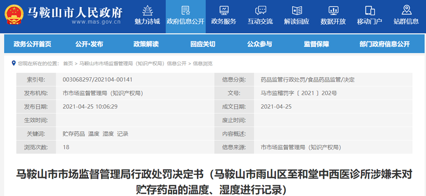
Task: Click the 信息来源 value 市市场监督管理局
Action: tap(301, 147)
